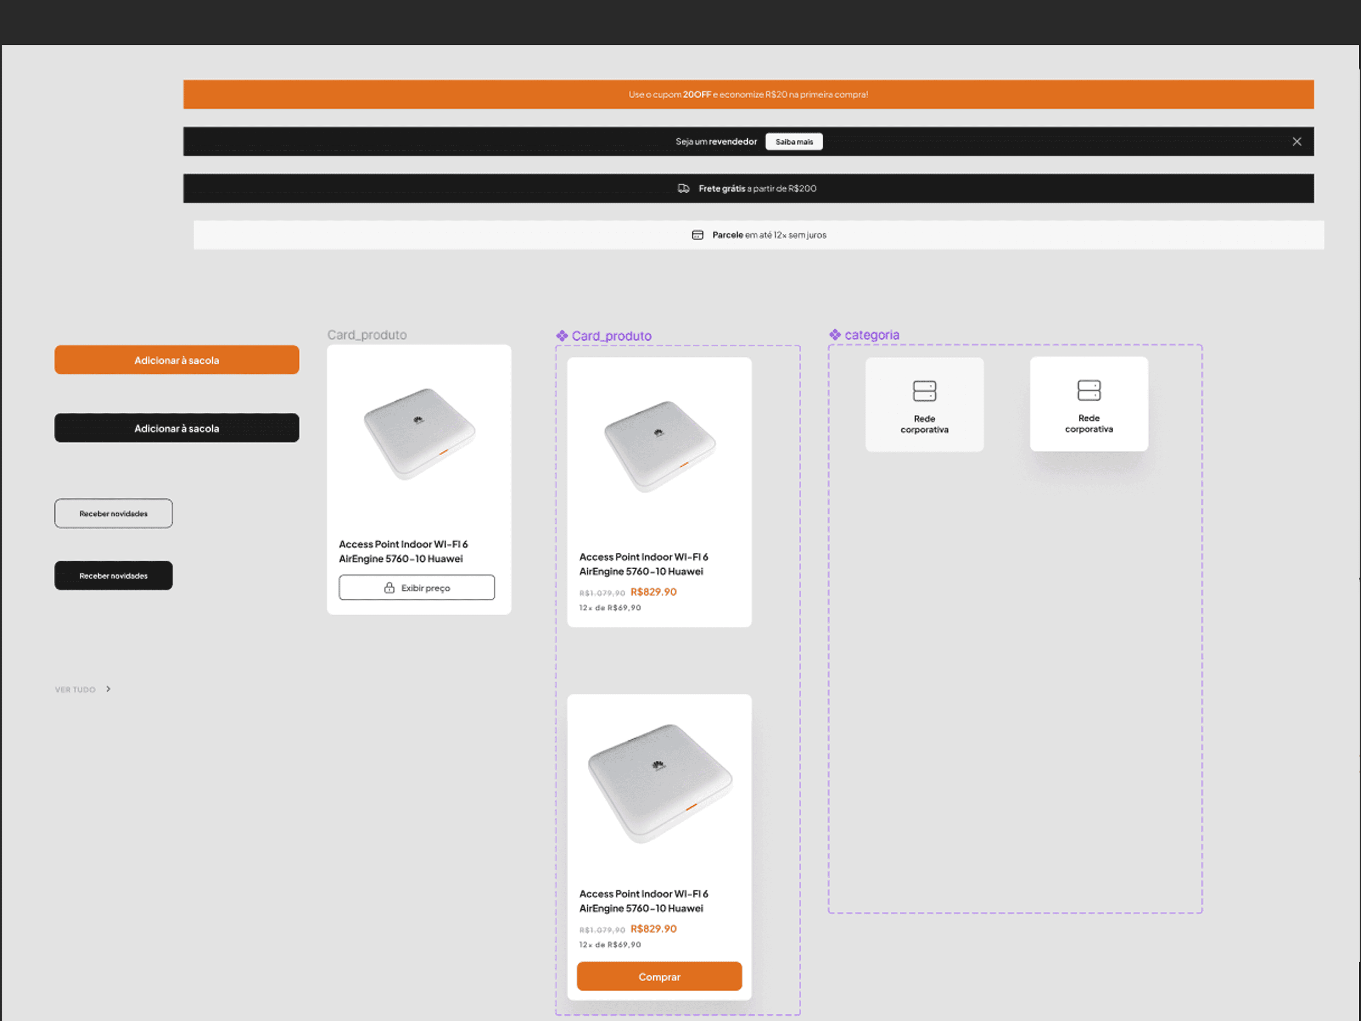The image size is (1361, 1021).
Task: Select the 'categoria' component label
Action: point(872,335)
